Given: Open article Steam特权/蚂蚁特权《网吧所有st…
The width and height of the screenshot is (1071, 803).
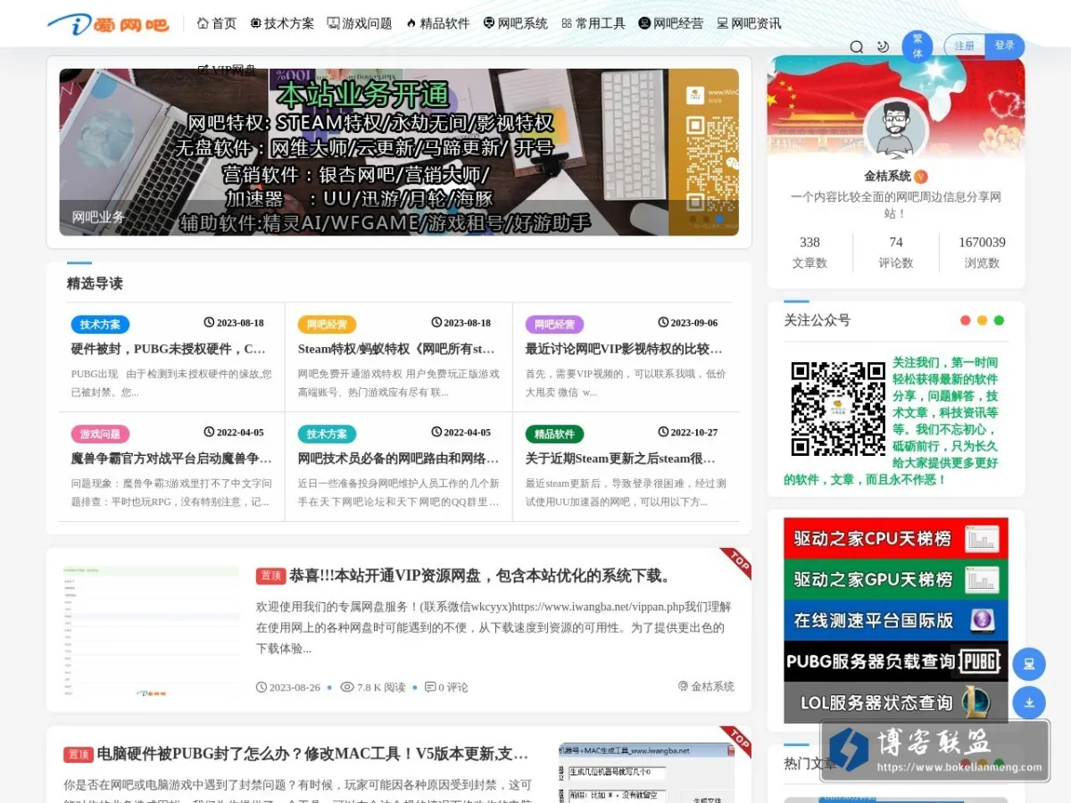Looking at the screenshot, I should [x=396, y=349].
